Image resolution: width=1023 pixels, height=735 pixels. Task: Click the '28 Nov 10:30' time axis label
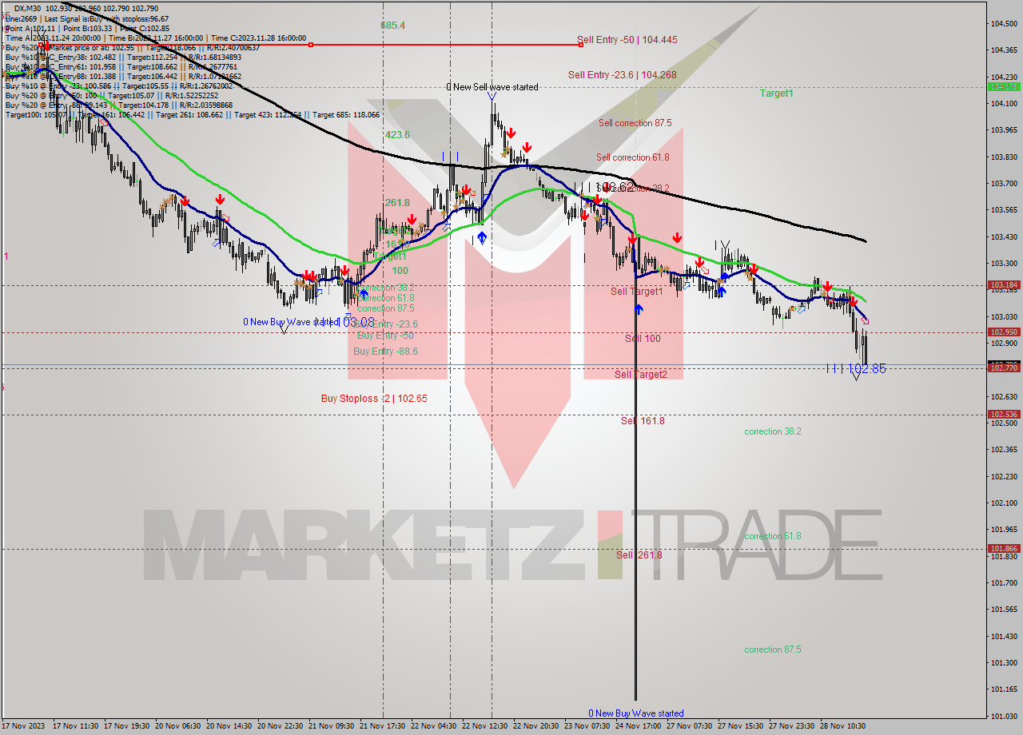click(843, 726)
